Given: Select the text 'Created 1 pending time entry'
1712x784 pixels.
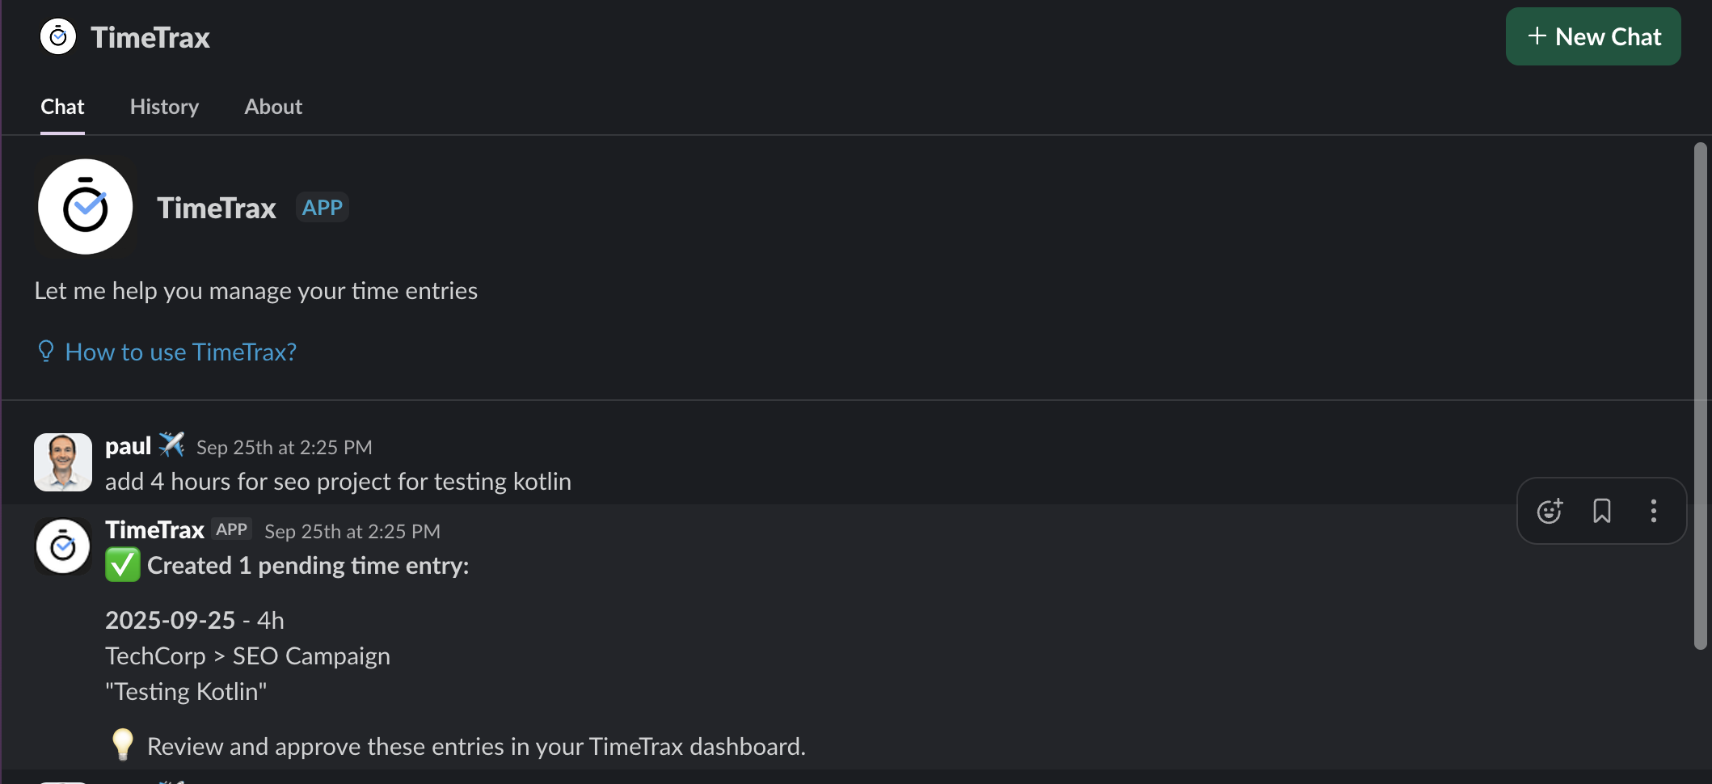Looking at the screenshot, I should (307, 565).
